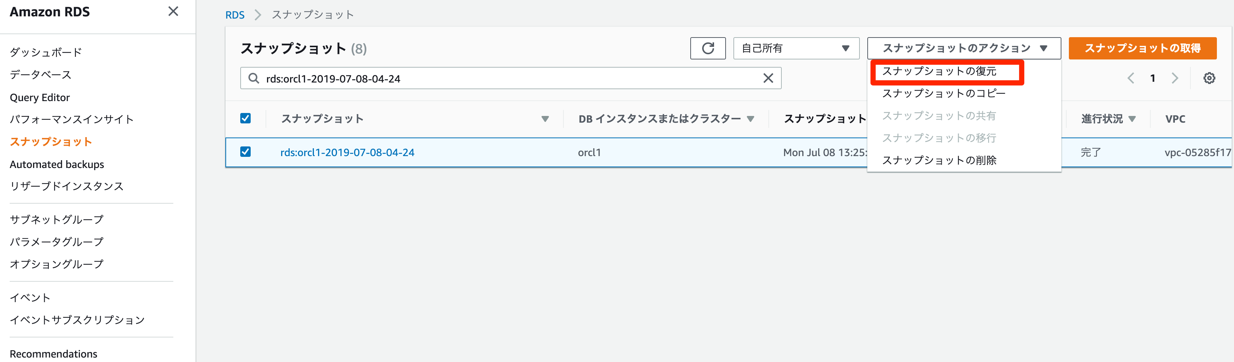Choose スナップショットの削除 menu item

point(939,161)
